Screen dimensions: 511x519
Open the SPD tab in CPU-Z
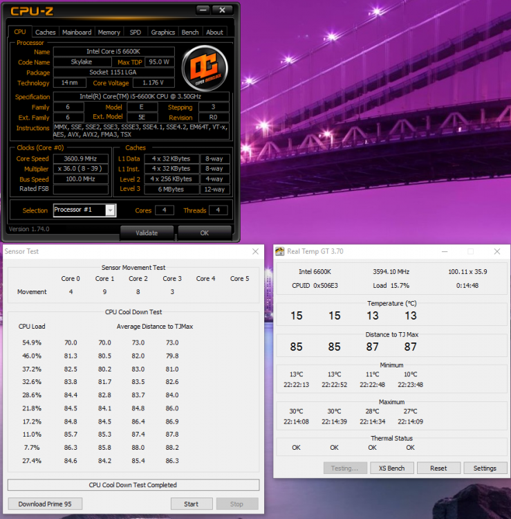tap(136, 32)
